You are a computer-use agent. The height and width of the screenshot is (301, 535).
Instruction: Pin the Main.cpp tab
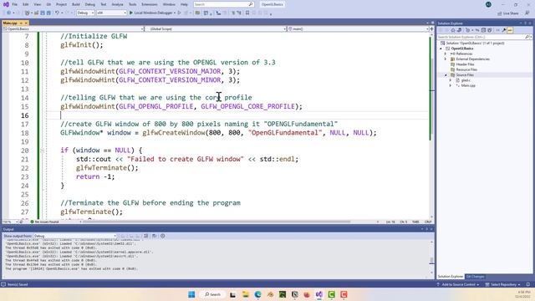point(21,23)
